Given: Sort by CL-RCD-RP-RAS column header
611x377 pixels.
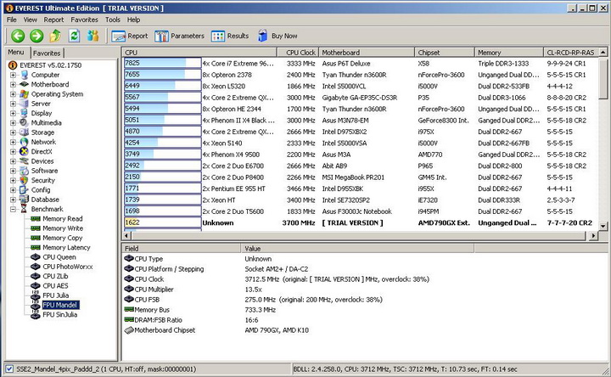Looking at the screenshot, I should (571, 53).
